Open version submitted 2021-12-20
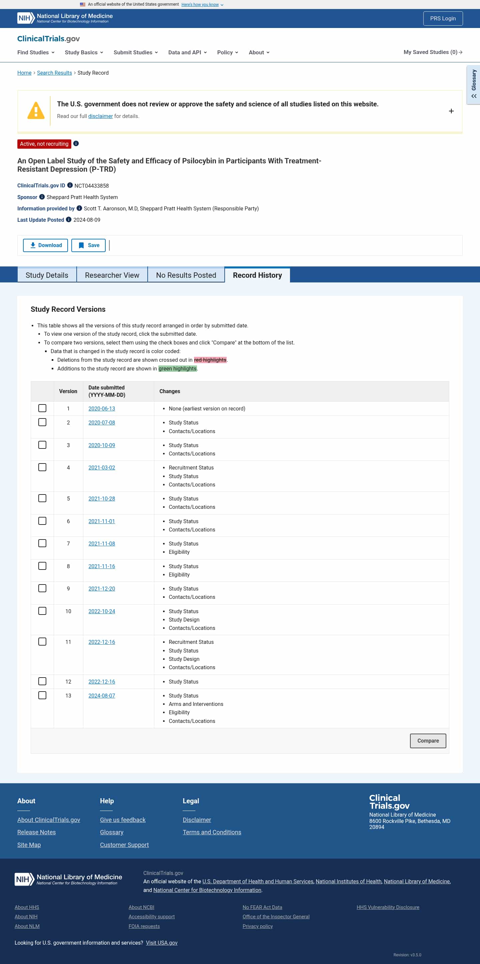This screenshot has width=480, height=964. pos(101,588)
